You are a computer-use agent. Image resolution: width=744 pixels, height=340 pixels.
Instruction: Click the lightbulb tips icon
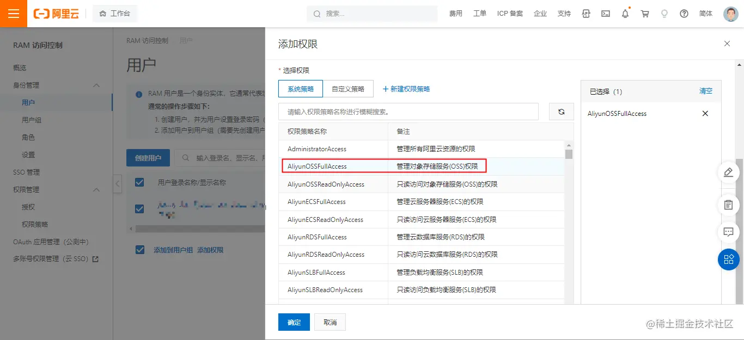[664, 14]
